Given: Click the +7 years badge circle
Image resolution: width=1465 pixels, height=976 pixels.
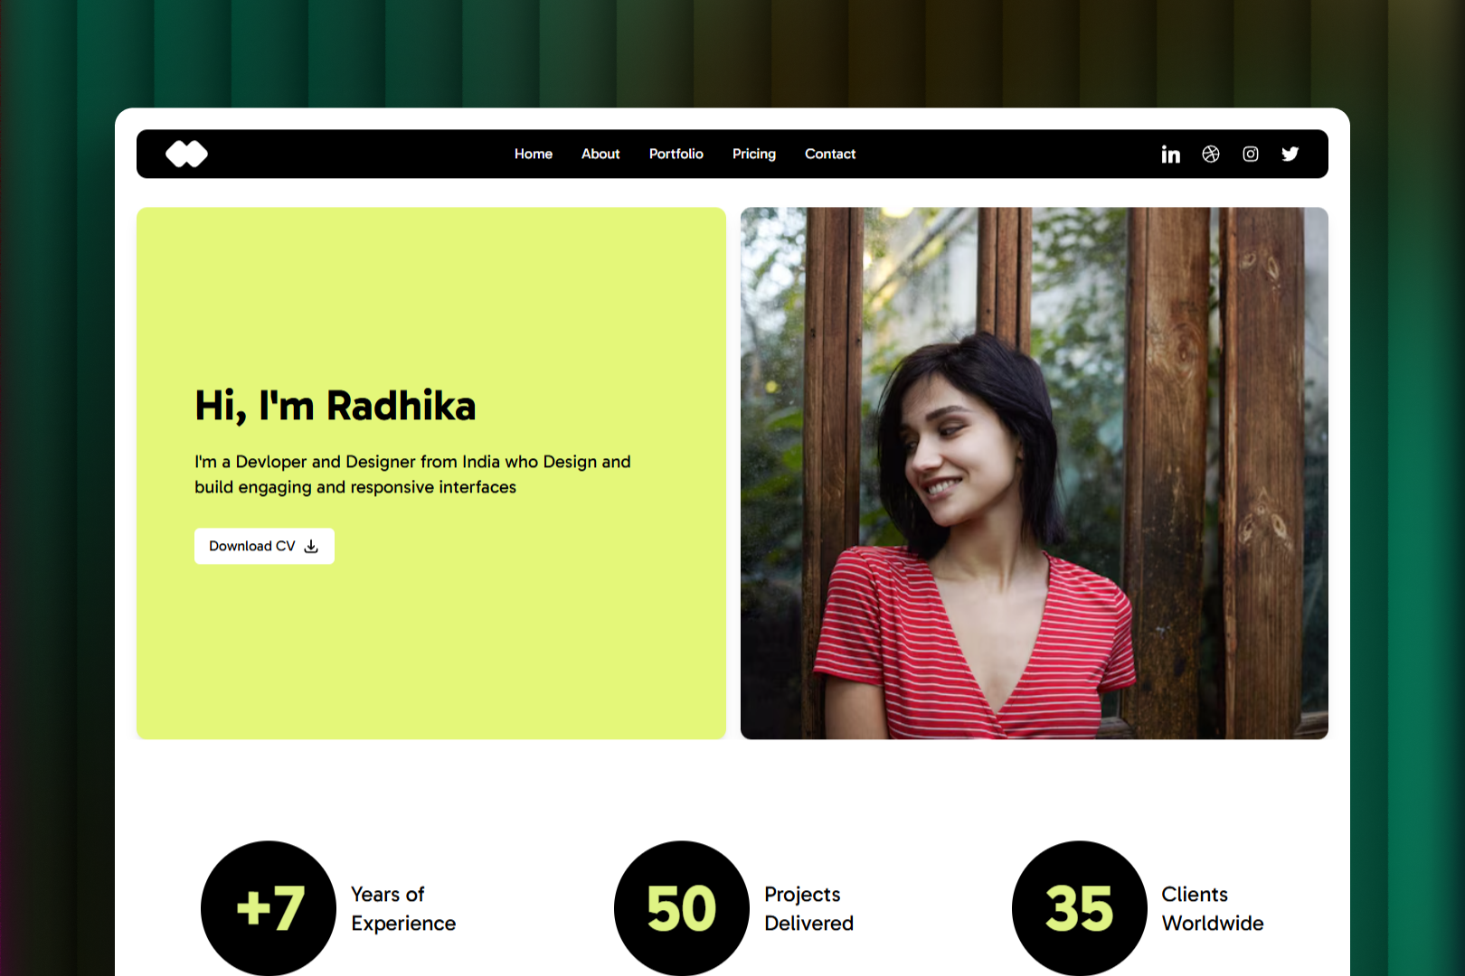Looking at the screenshot, I should (269, 908).
